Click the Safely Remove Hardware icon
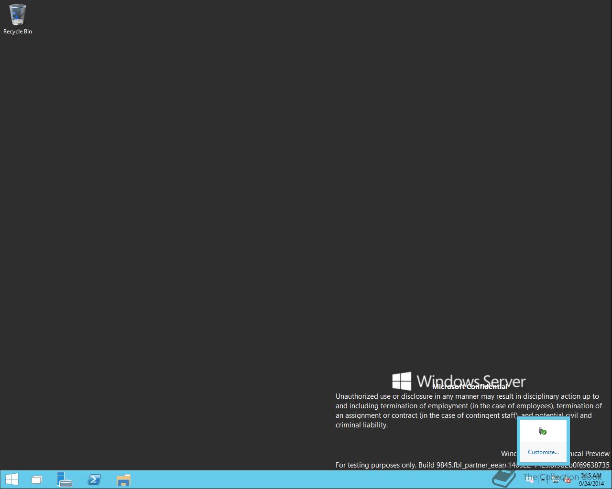This screenshot has width=612, height=489. click(542, 431)
